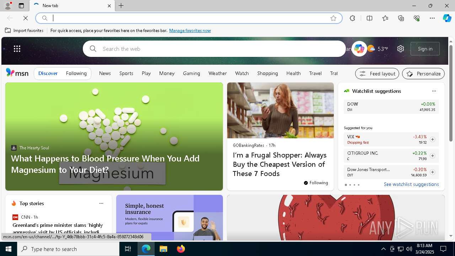Open the profile icon in Edge title bar

tap(7, 6)
